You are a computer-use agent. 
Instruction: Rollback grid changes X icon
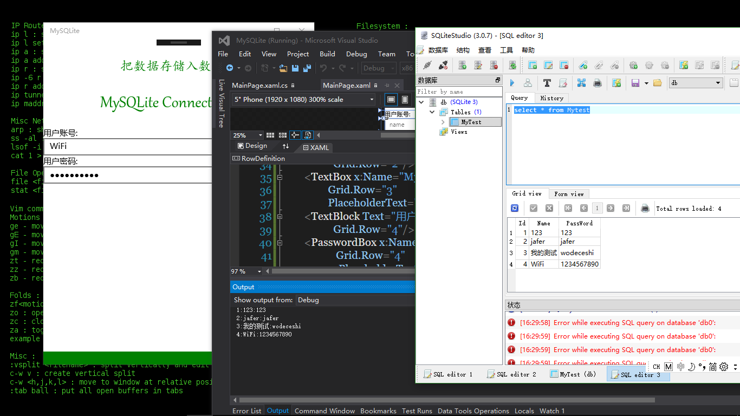[549, 208]
